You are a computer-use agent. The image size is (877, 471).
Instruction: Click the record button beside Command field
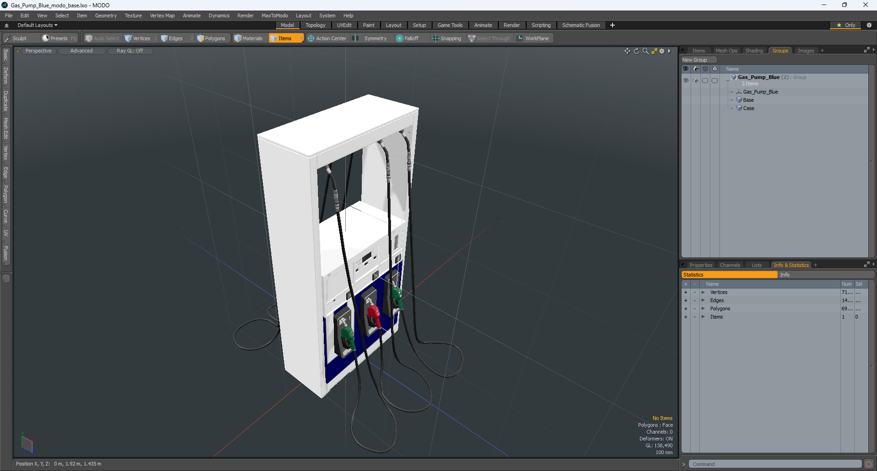pyautogui.click(x=869, y=464)
